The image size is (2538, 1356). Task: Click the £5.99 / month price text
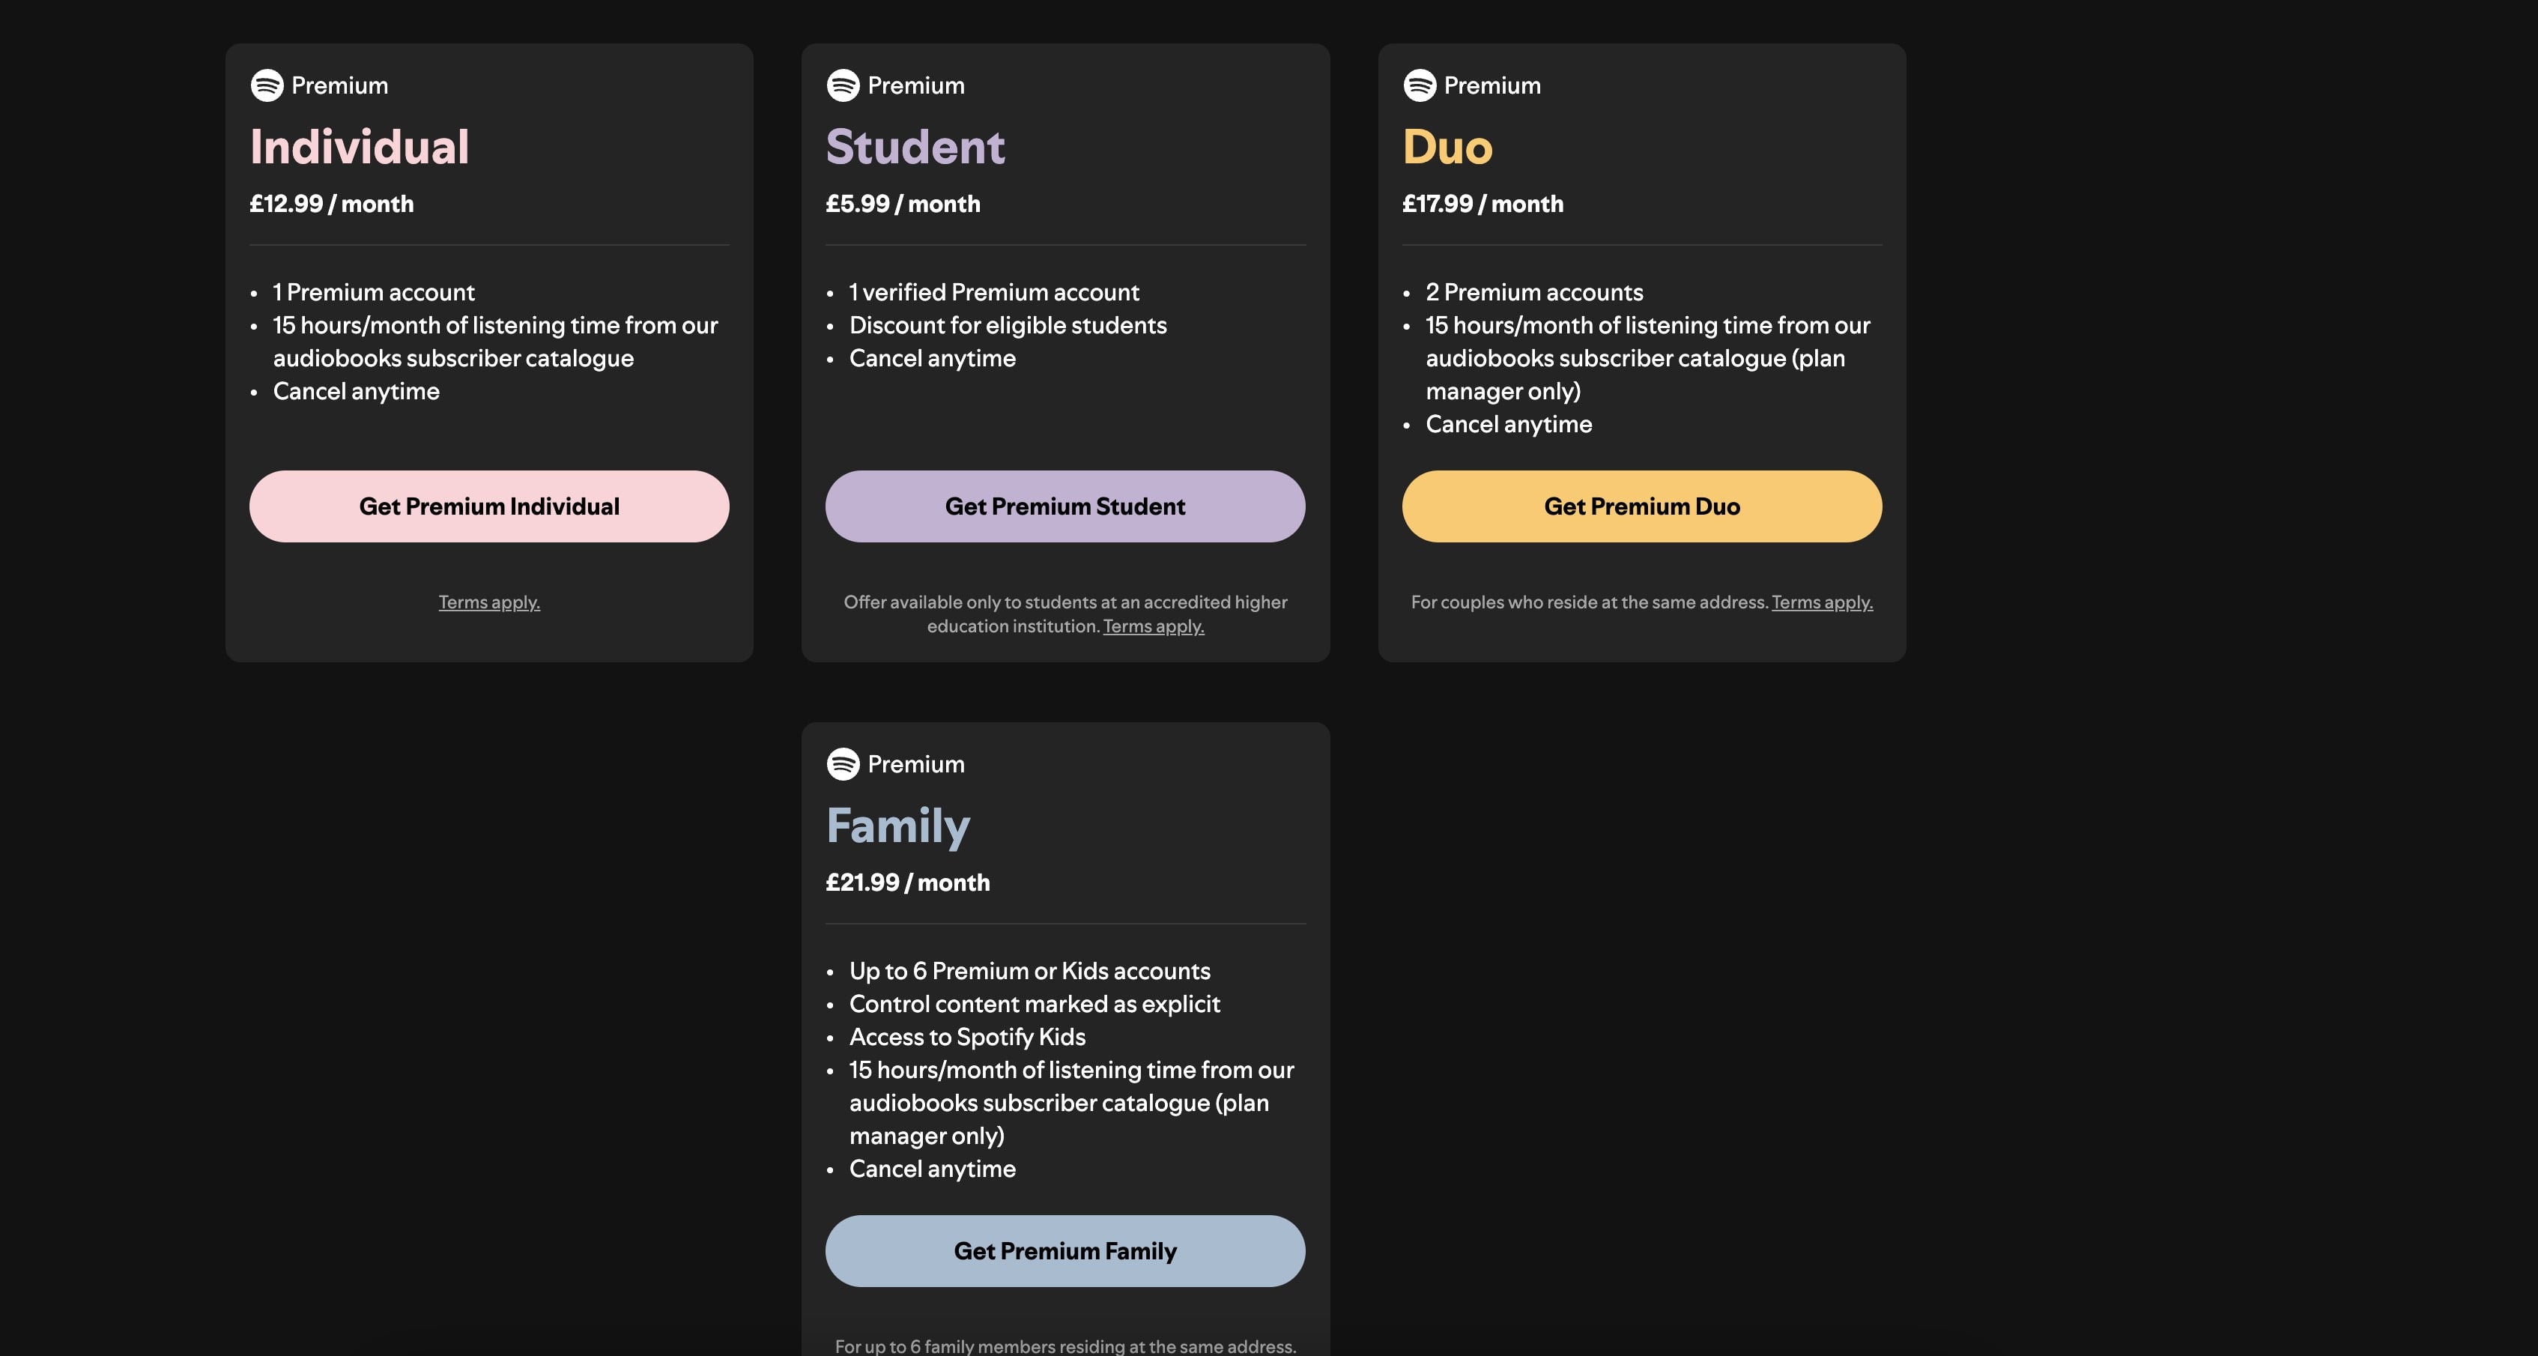(x=903, y=204)
